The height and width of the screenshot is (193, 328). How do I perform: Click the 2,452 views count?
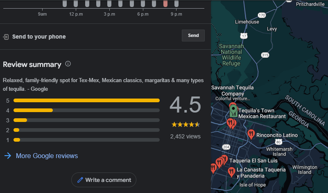click(x=185, y=136)
